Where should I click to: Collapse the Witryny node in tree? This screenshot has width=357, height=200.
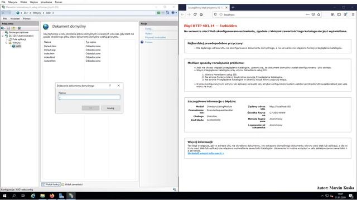click(6, 43)
